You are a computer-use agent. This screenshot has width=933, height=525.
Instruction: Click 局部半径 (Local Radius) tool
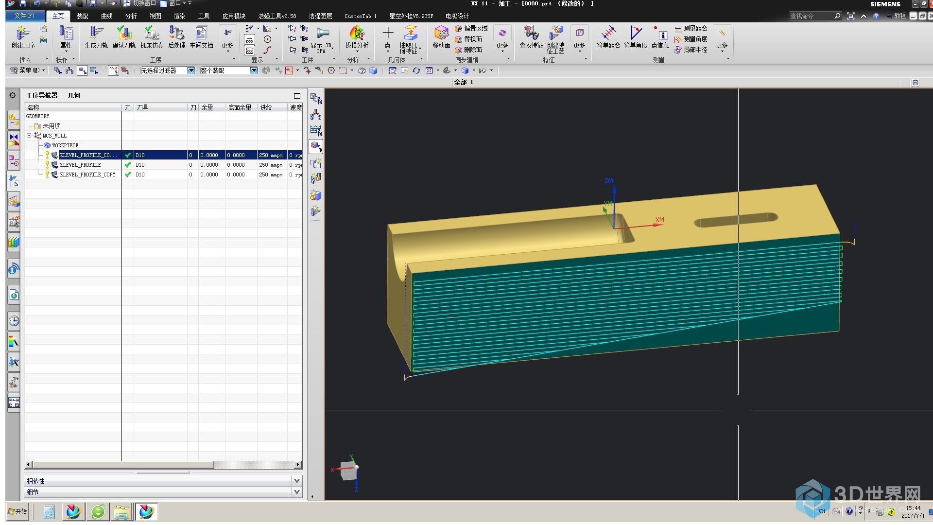(691, 50)
